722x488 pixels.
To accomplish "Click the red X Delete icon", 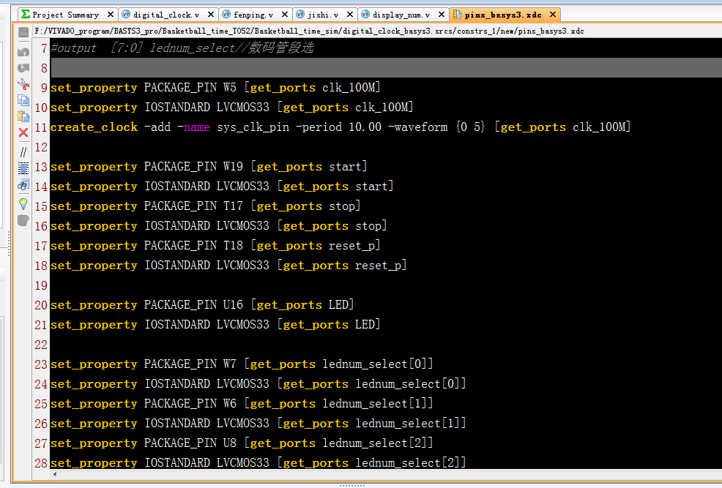I will (23, 133).
